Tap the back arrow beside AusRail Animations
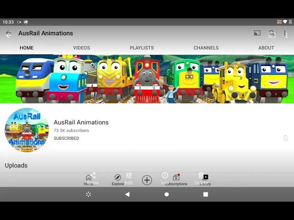This screenshot has height=220, width=294. 9,34
